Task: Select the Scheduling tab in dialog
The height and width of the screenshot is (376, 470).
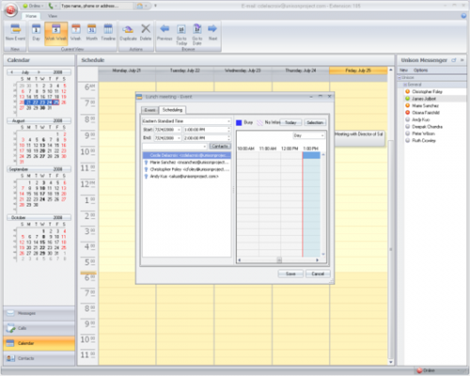Action: tap(172, 110)
